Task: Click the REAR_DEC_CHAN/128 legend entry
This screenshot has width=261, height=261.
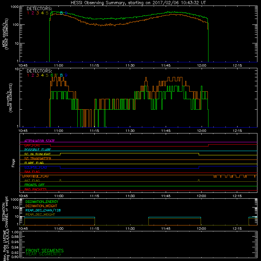Action: click(x=43, y=210)
